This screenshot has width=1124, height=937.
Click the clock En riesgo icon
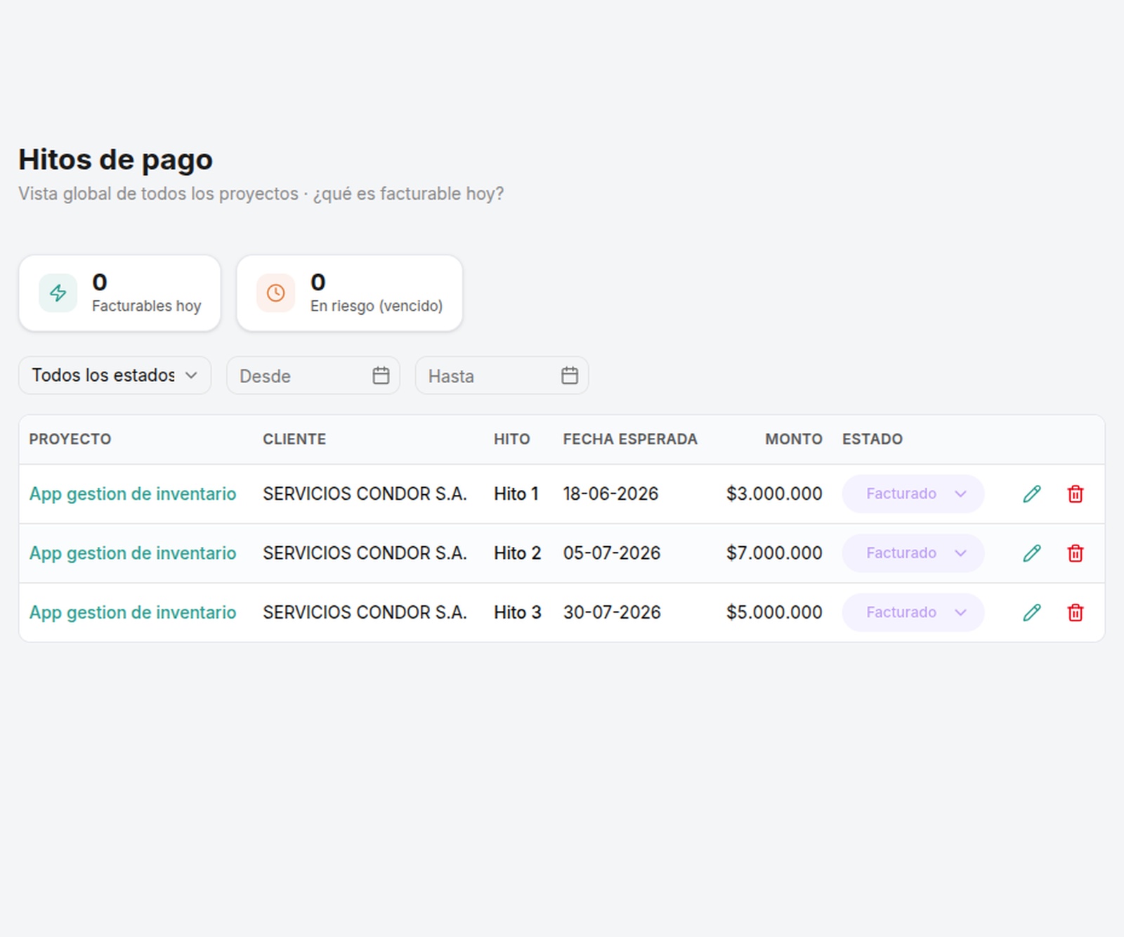275,292
